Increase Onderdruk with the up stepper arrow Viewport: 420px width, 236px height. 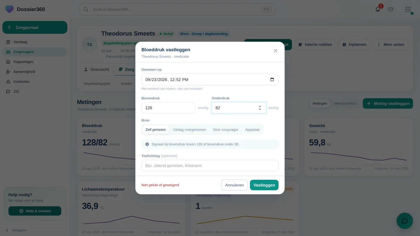click(x=260, y=106)
